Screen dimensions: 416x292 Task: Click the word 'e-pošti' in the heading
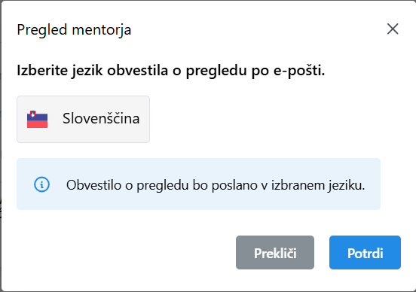[299, 71]
